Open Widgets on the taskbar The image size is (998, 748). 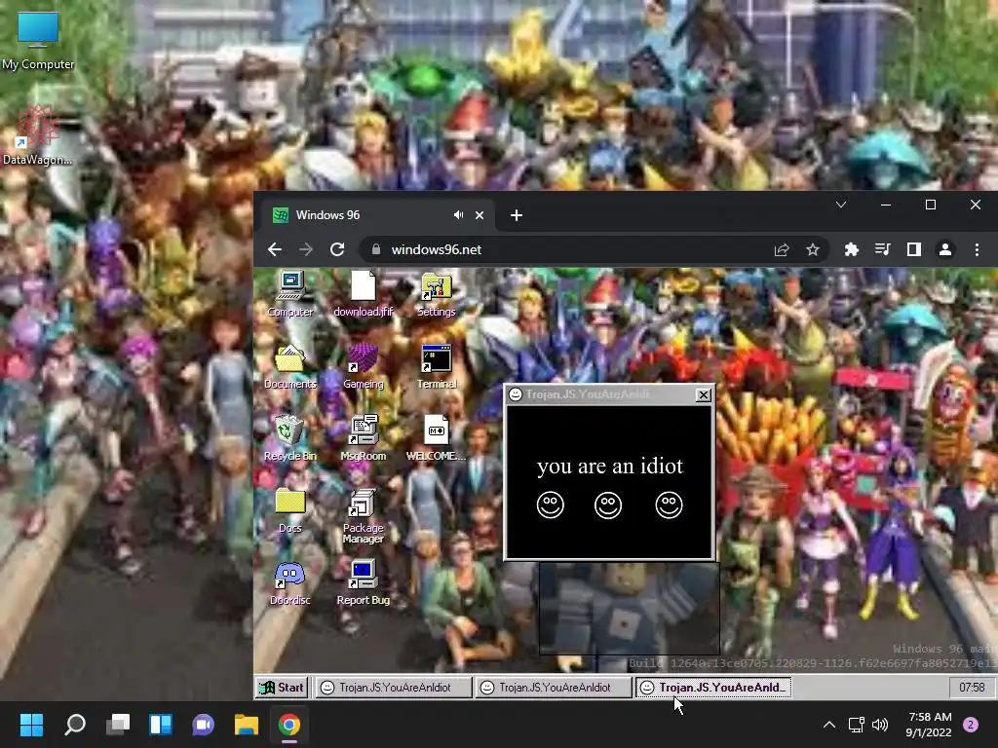[161, 725]
